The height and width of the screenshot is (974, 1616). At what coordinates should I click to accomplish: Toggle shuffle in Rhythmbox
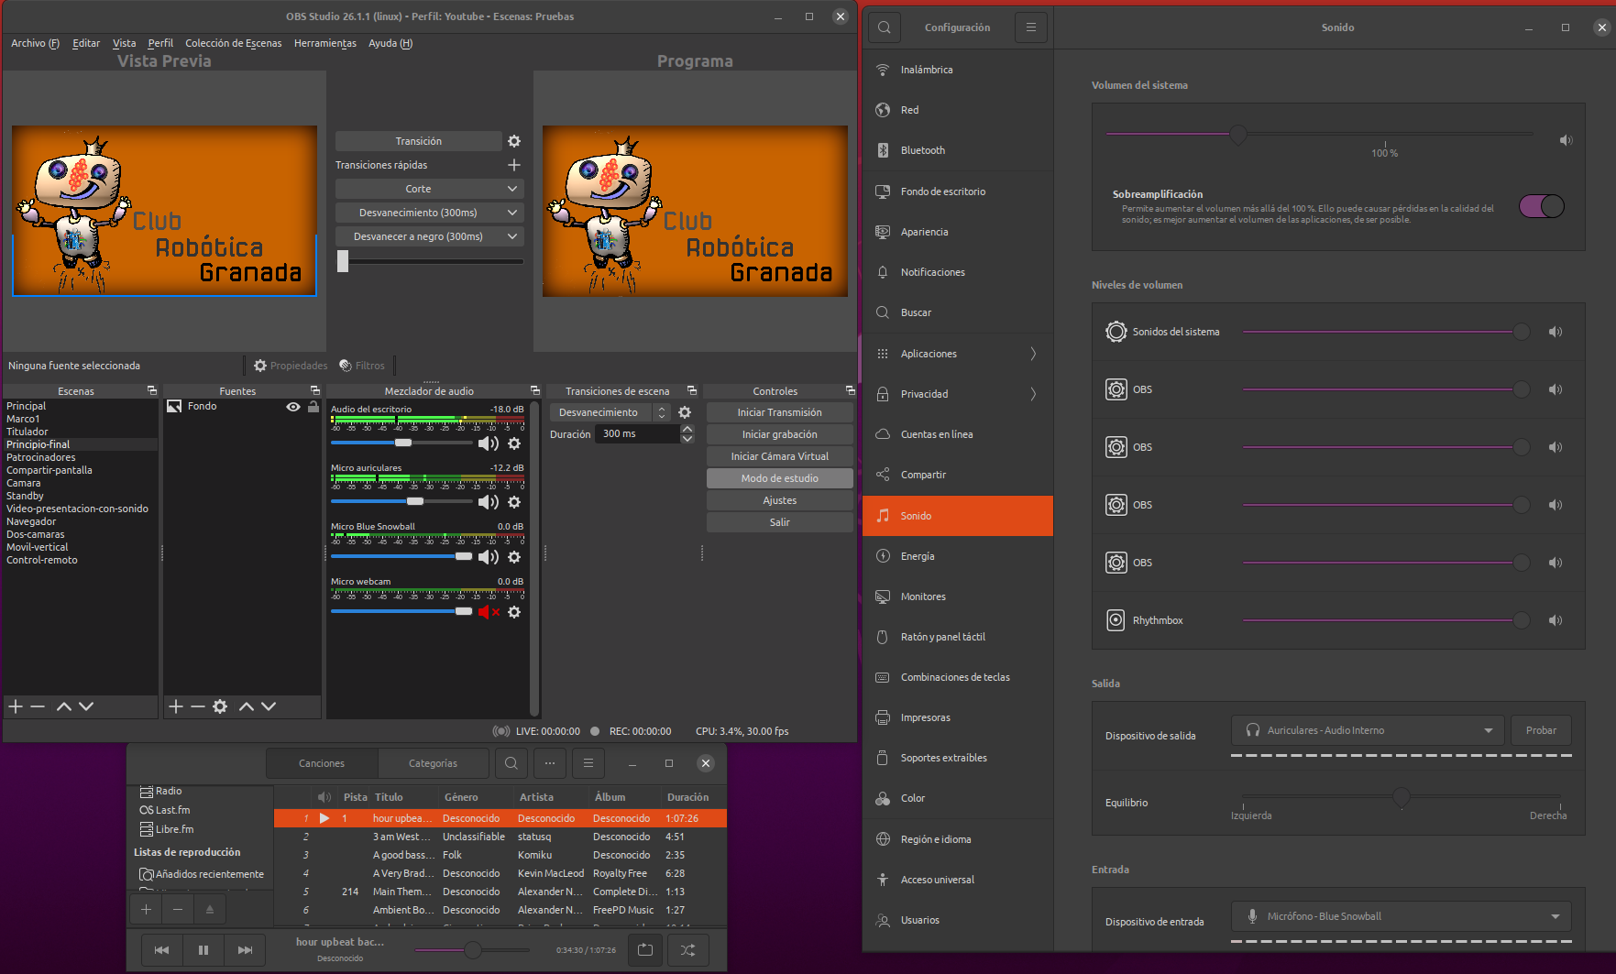[x=687, y=950]
